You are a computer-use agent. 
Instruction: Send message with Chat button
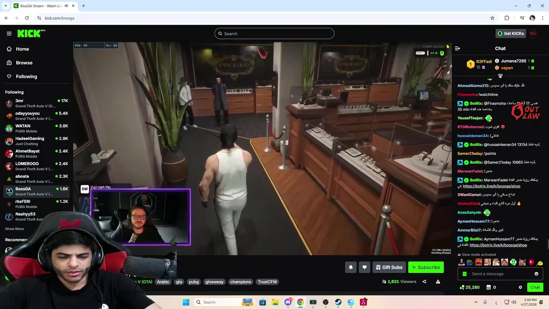535,287
